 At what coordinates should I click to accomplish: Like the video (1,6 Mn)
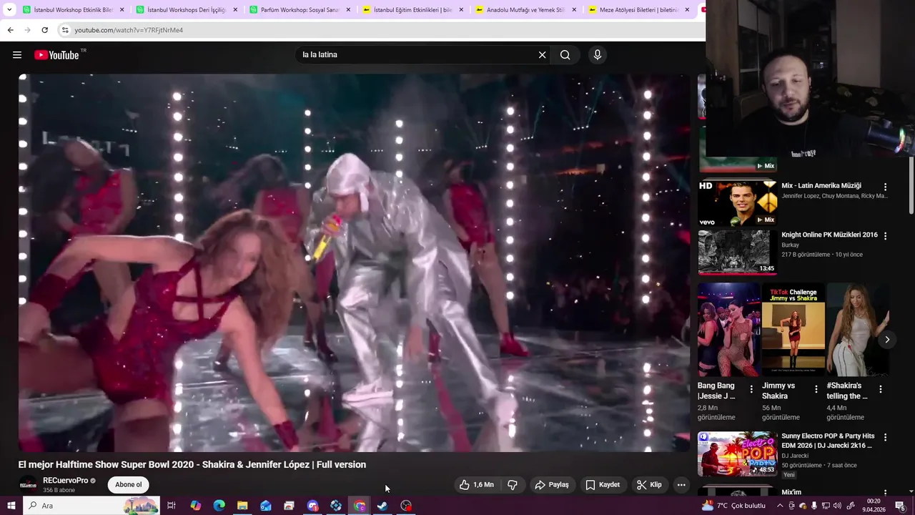click(477, 485)
